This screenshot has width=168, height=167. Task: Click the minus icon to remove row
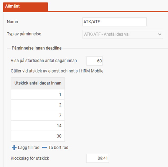point(45,148)
